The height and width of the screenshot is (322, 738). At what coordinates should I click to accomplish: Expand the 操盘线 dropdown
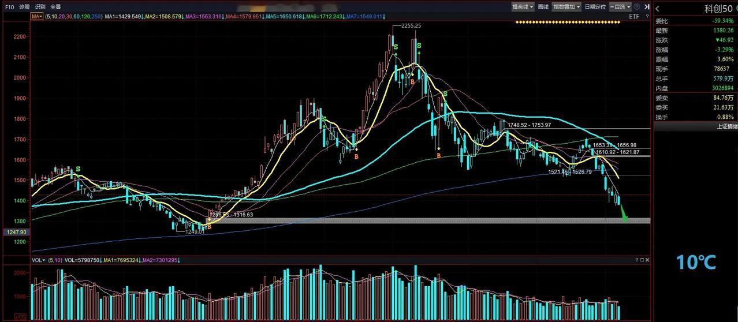pyautogui.click(x=522, y=7)
